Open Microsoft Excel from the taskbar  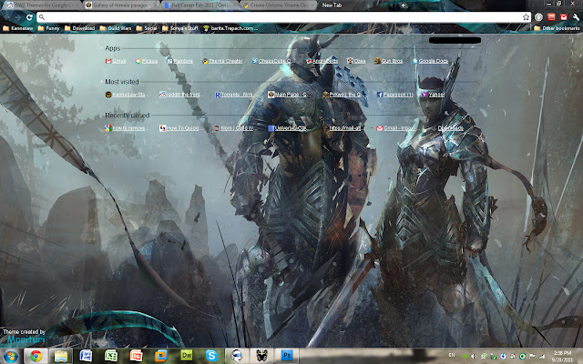click(111, 356)
